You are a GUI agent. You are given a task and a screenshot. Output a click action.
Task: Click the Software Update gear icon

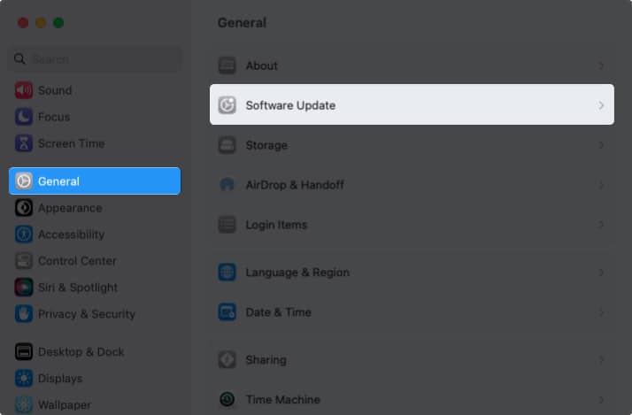[x=227, y=105]
